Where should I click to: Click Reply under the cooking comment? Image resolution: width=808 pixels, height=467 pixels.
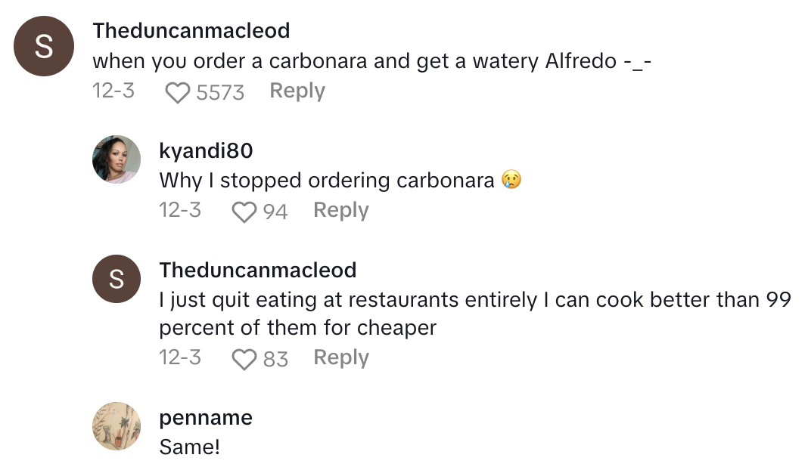tap(340, 358)
